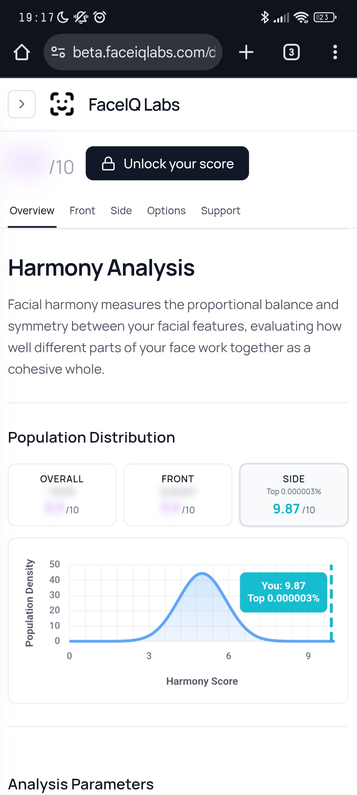This screenshot has width=357, height=795.
Task: Select the FRONT distribution card
Action: (x=178, y=495)
